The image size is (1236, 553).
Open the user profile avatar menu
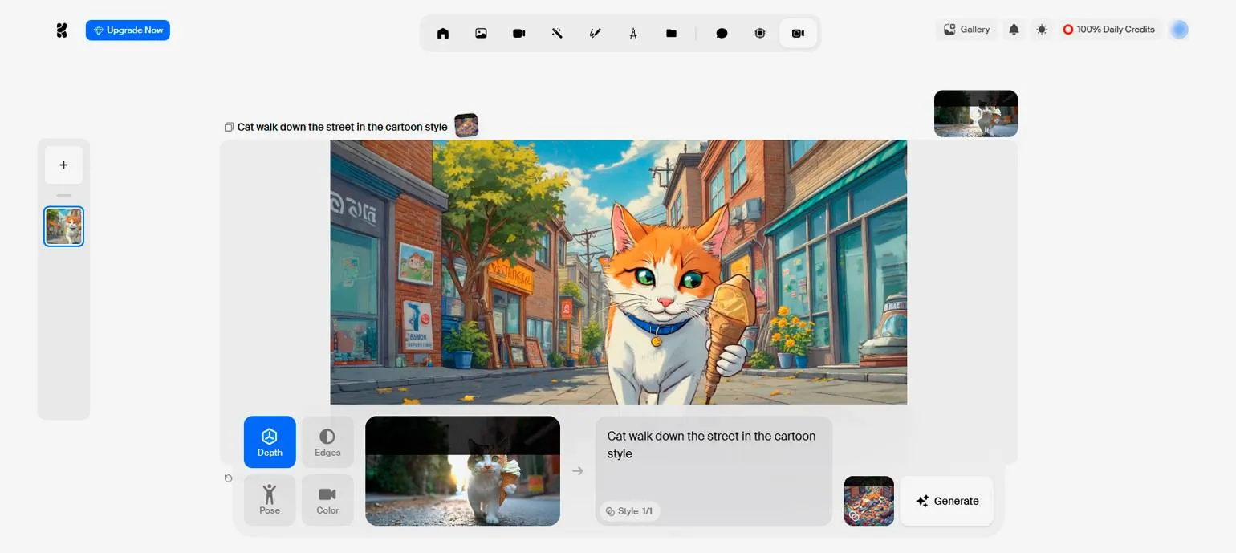pyautogui.click(x=1179, y=30)
